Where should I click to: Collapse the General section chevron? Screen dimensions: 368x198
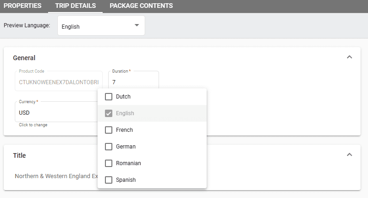coord(350,57)
